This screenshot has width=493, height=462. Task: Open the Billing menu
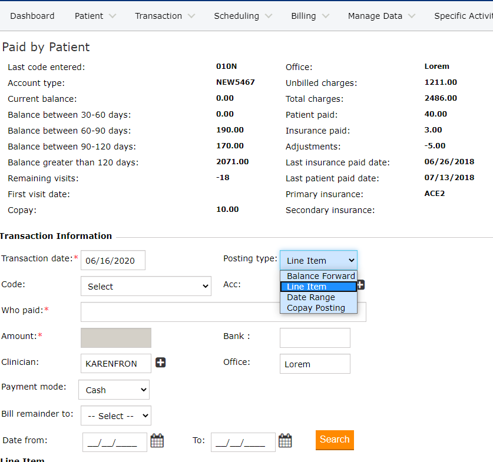click(x=310, y=16)
